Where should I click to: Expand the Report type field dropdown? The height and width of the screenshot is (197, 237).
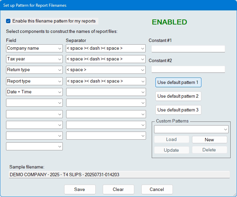34,81
